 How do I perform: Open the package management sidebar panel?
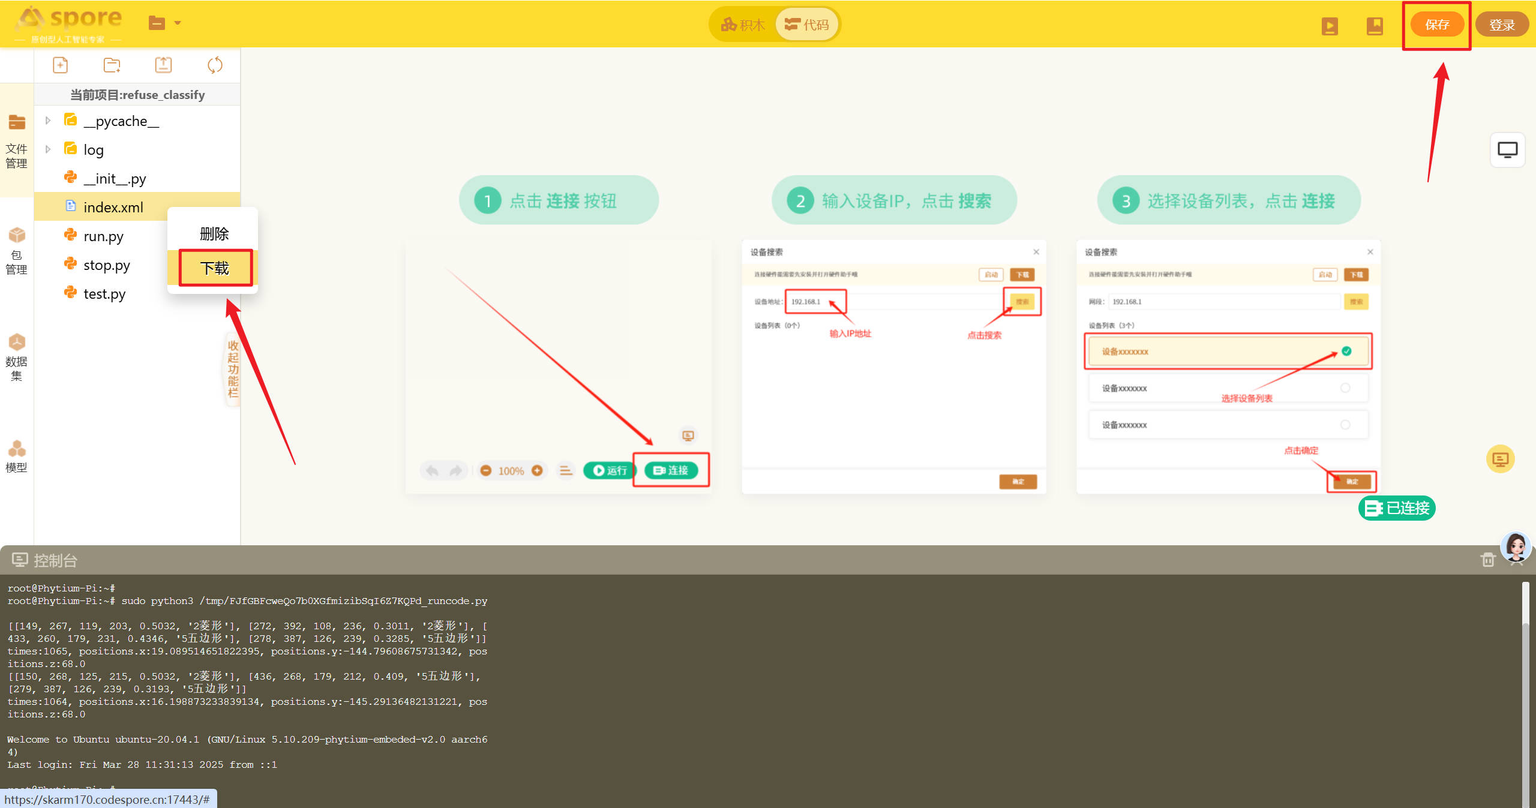17,251
